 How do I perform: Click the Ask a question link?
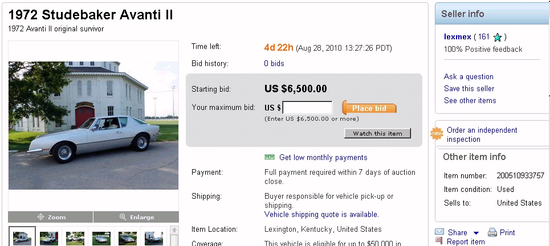pyautogui.click(x=468, y=76)
